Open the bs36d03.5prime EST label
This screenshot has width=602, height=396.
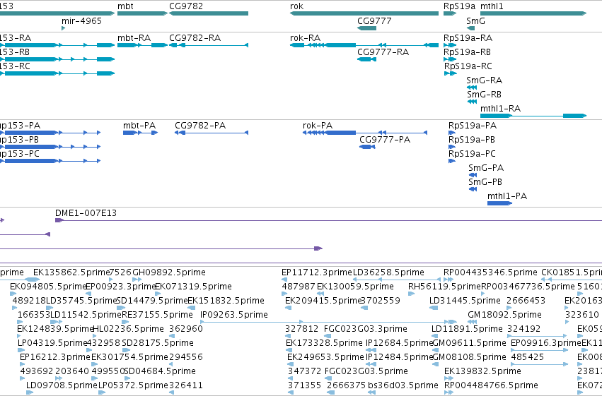pos(403,386)
